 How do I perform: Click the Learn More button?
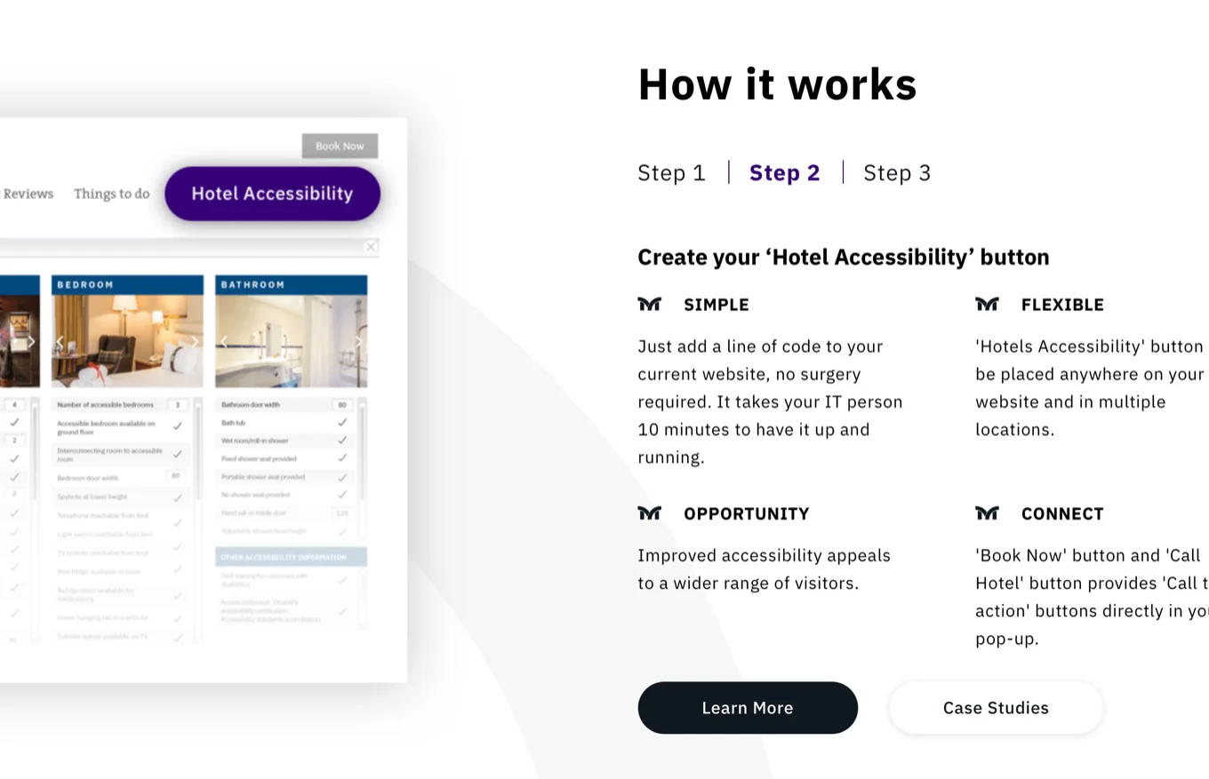(748, 708)
